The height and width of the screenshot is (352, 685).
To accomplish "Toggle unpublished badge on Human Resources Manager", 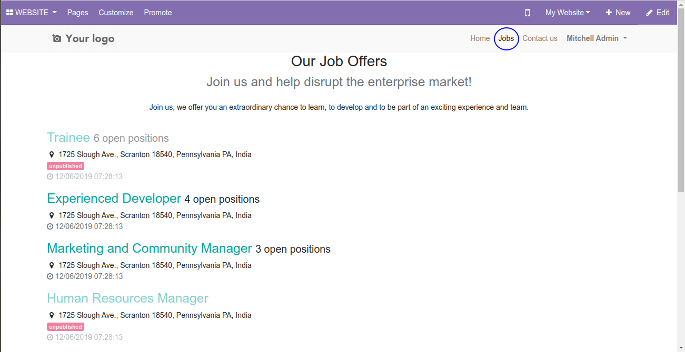I will 65,327.
